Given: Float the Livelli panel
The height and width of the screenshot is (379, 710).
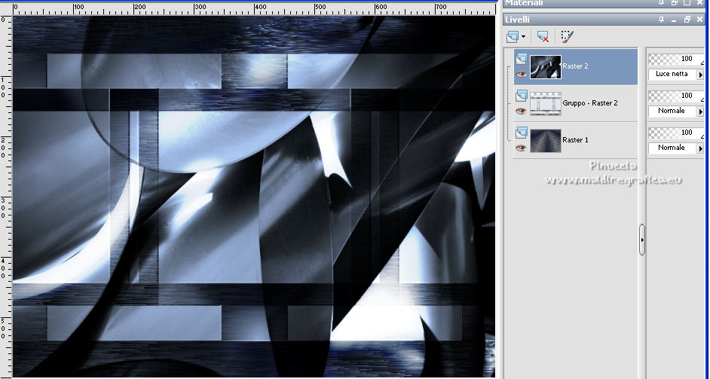Looking at the screenshot, I should pos(687,20).
